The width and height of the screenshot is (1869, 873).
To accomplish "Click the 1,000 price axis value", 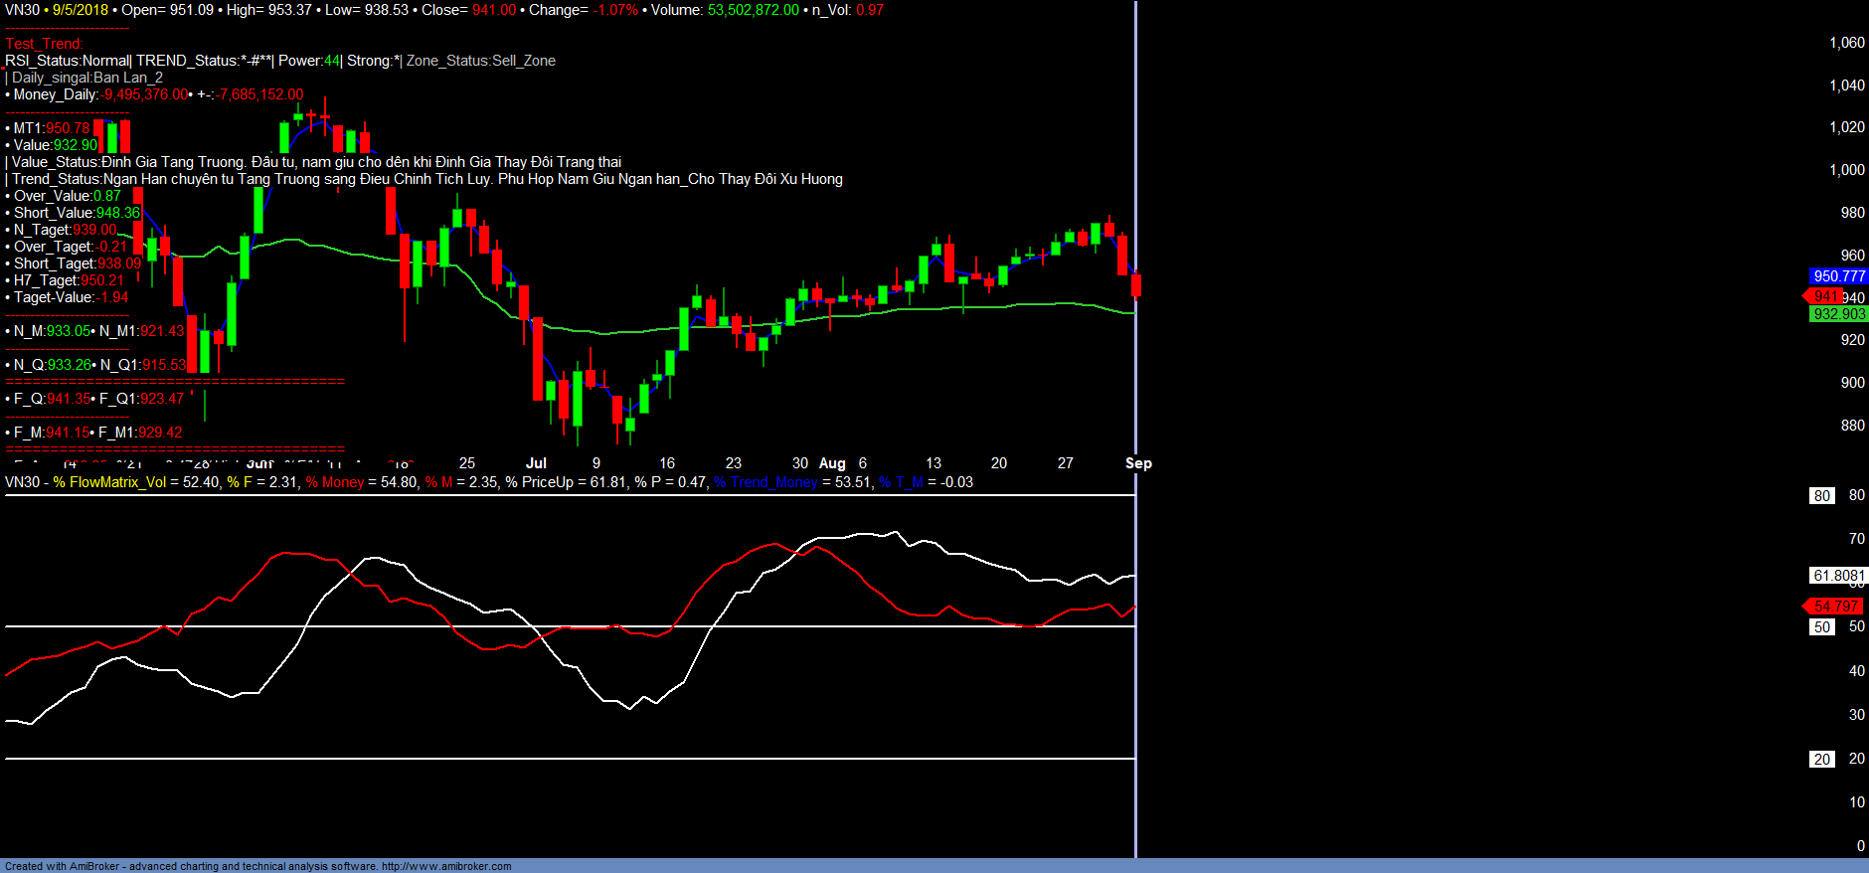I will click(1846, 170).
